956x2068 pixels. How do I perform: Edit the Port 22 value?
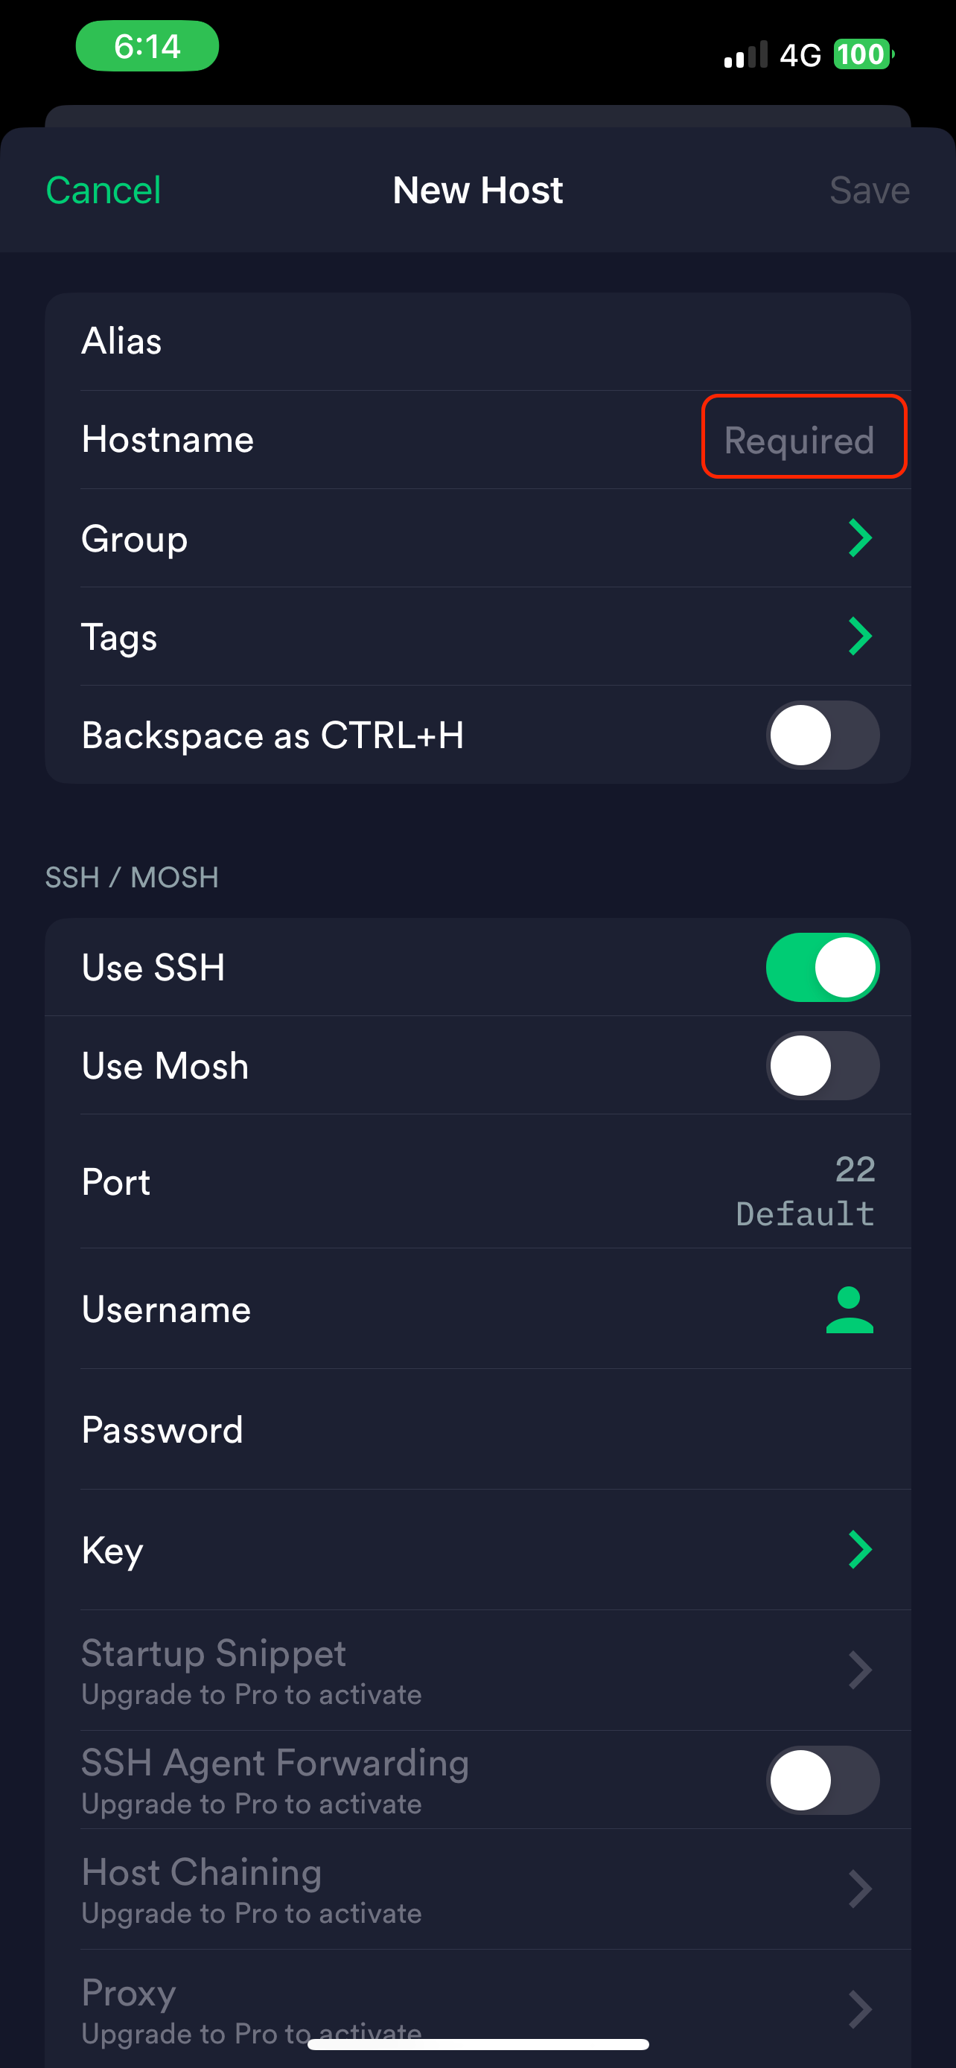click(854, 1169)
